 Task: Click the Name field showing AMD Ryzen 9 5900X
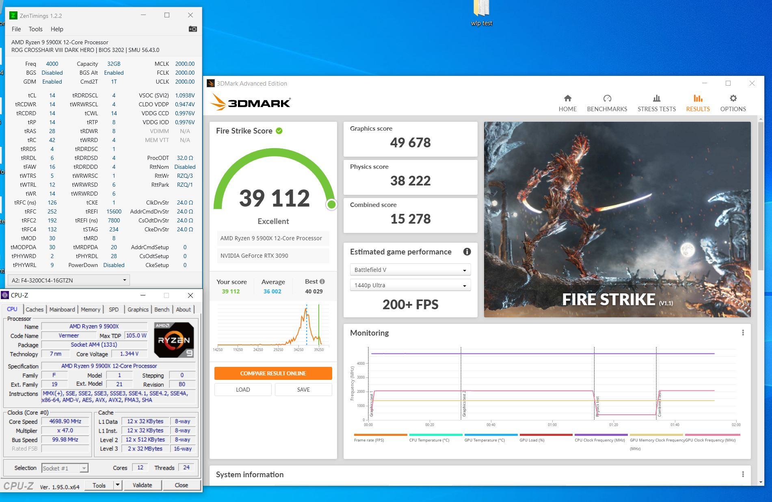(94, 326)
